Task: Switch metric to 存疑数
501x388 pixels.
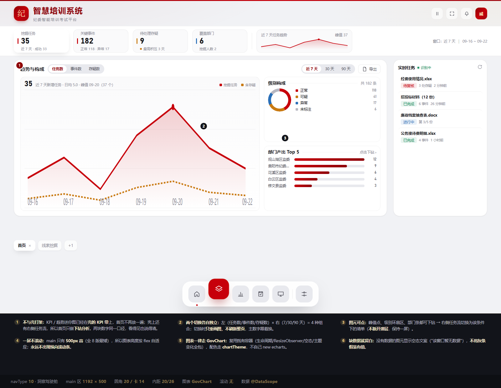Action: (94, 69)
